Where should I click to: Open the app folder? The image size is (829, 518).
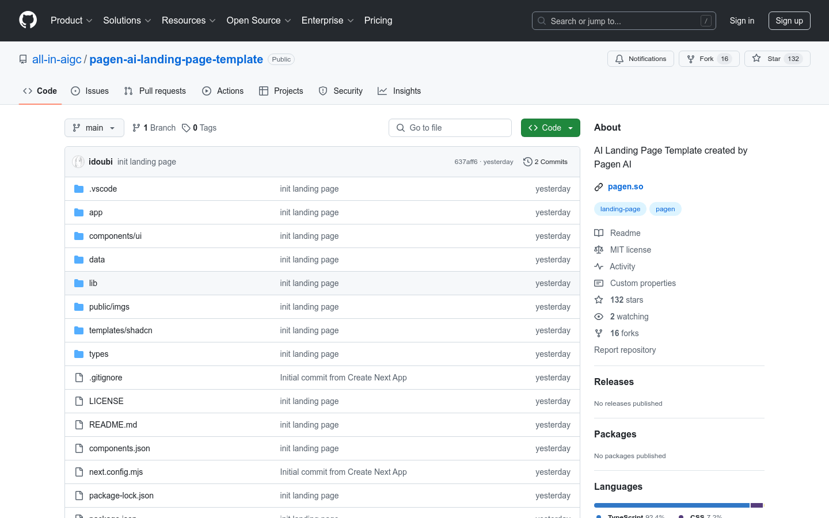[x=96, y=212]
